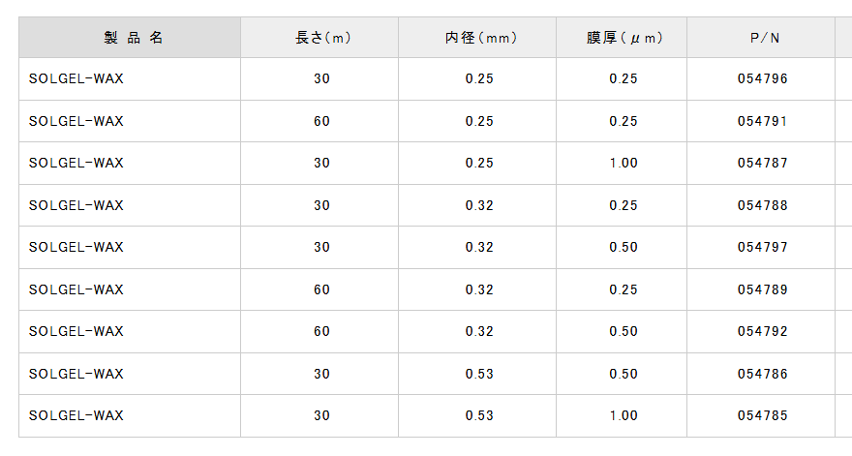Pick part number 054786
Image resolution: width=852 pixels, height=456 pixels.
pos(763,374)
